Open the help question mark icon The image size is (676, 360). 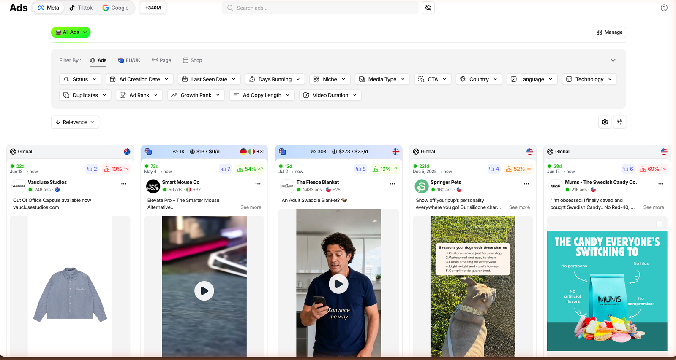(664, 8)
